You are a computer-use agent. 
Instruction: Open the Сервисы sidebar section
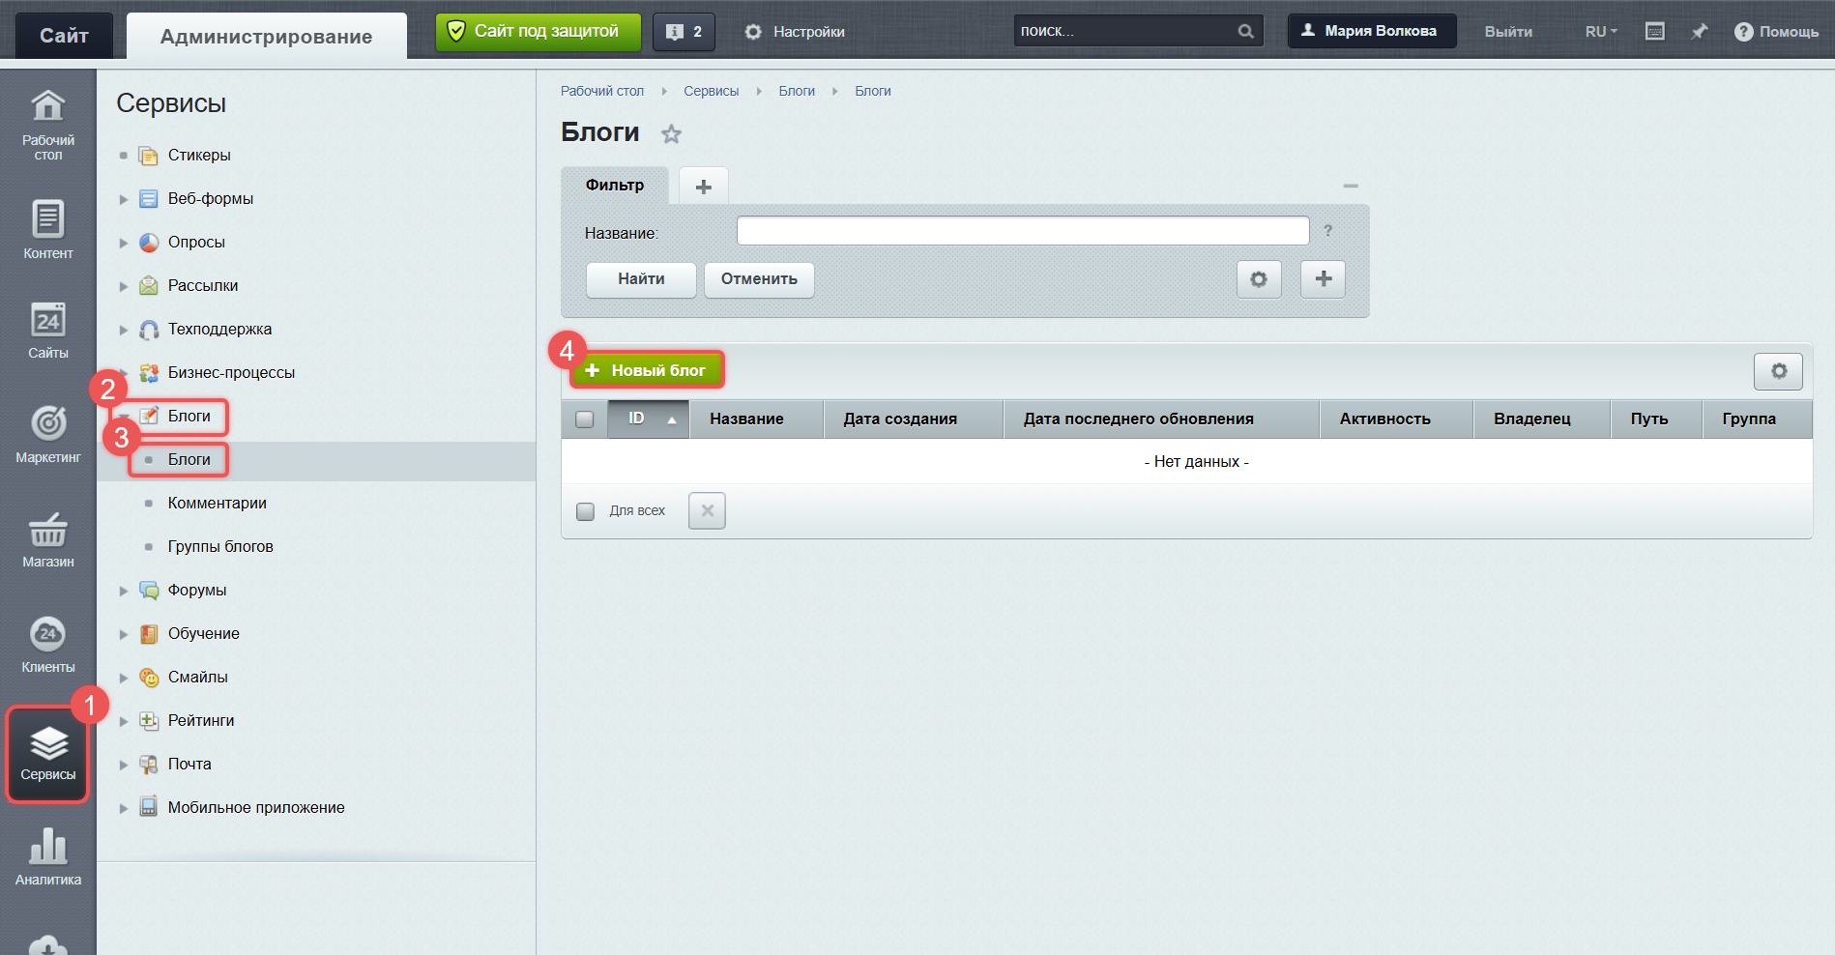point(48,755)
